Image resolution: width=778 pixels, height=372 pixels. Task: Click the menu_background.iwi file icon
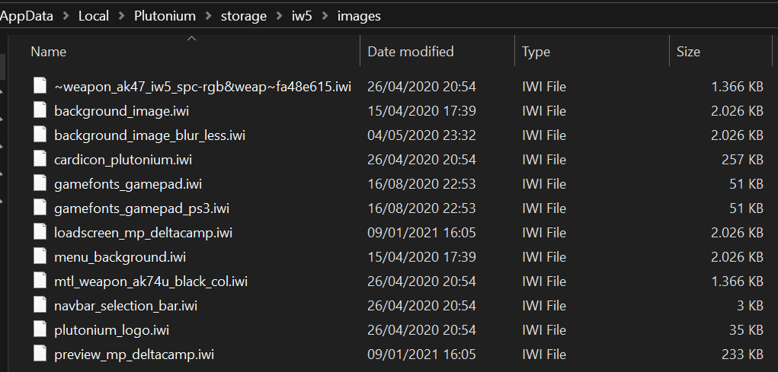(x=40, y=257)
